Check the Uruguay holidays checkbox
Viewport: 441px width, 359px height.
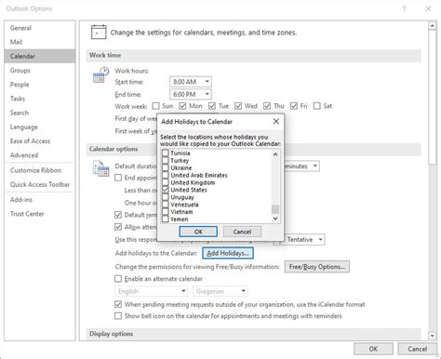(166, 197)
